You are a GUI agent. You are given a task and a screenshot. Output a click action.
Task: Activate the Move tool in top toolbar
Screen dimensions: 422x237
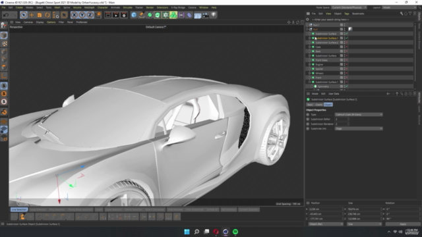(32, 15)
